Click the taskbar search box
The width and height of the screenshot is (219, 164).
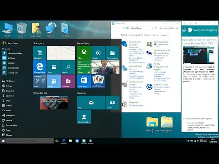click(x=30, y=141)
